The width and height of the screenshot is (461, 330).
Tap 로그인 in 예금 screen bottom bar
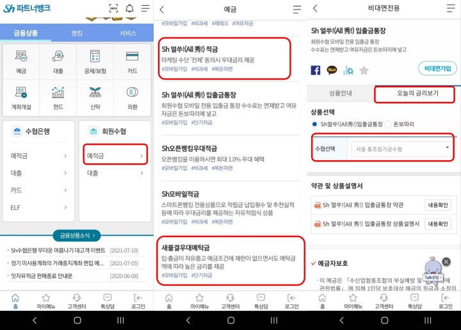292,301
